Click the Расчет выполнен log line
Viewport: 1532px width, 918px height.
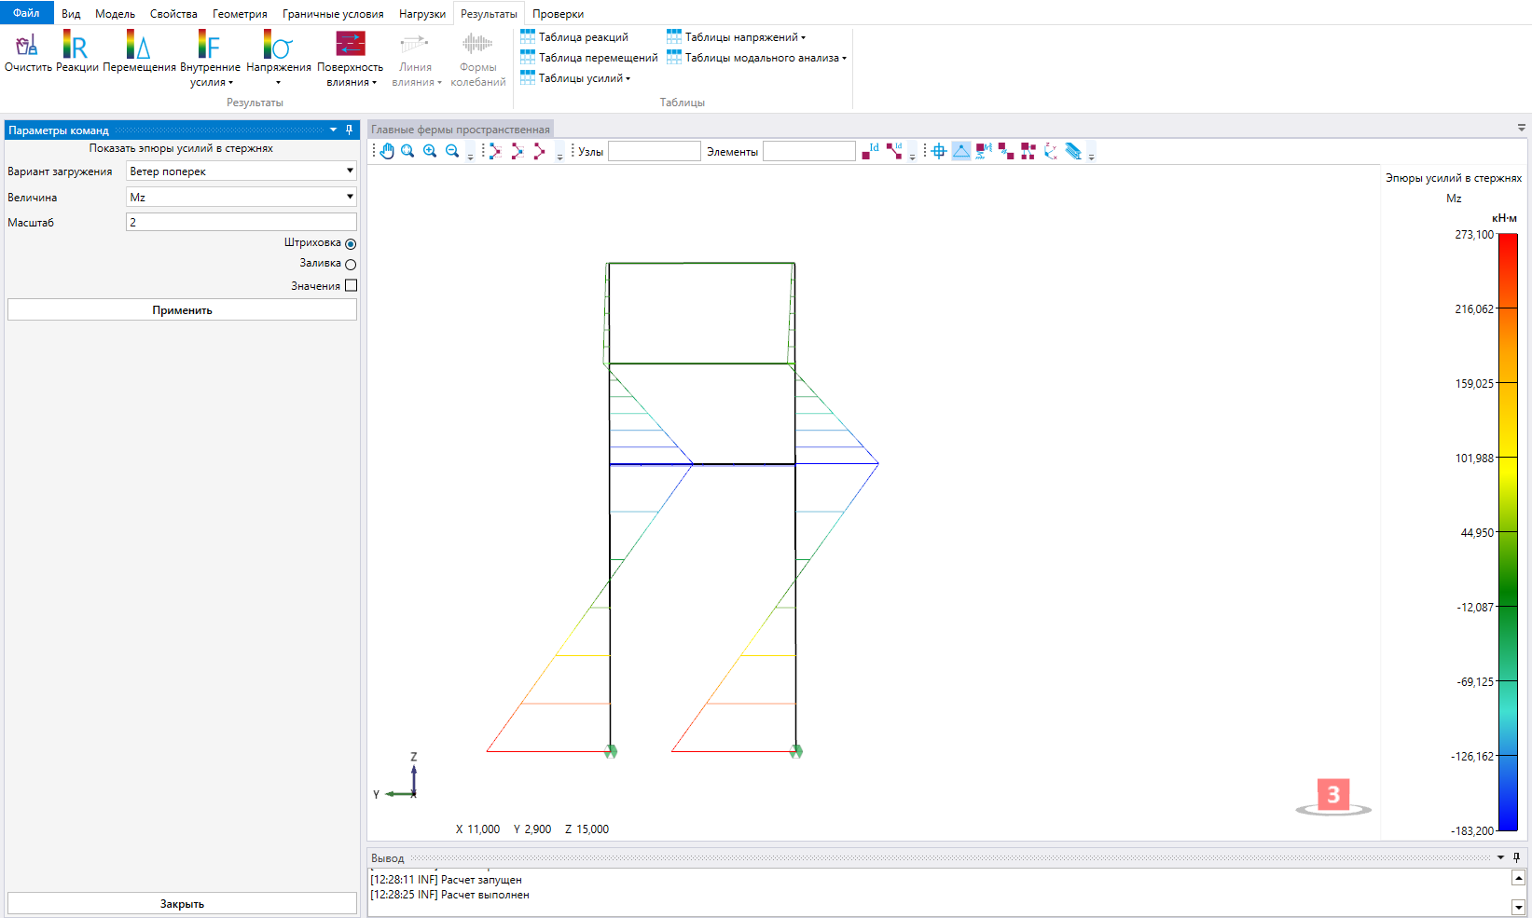tap(449, 895)
